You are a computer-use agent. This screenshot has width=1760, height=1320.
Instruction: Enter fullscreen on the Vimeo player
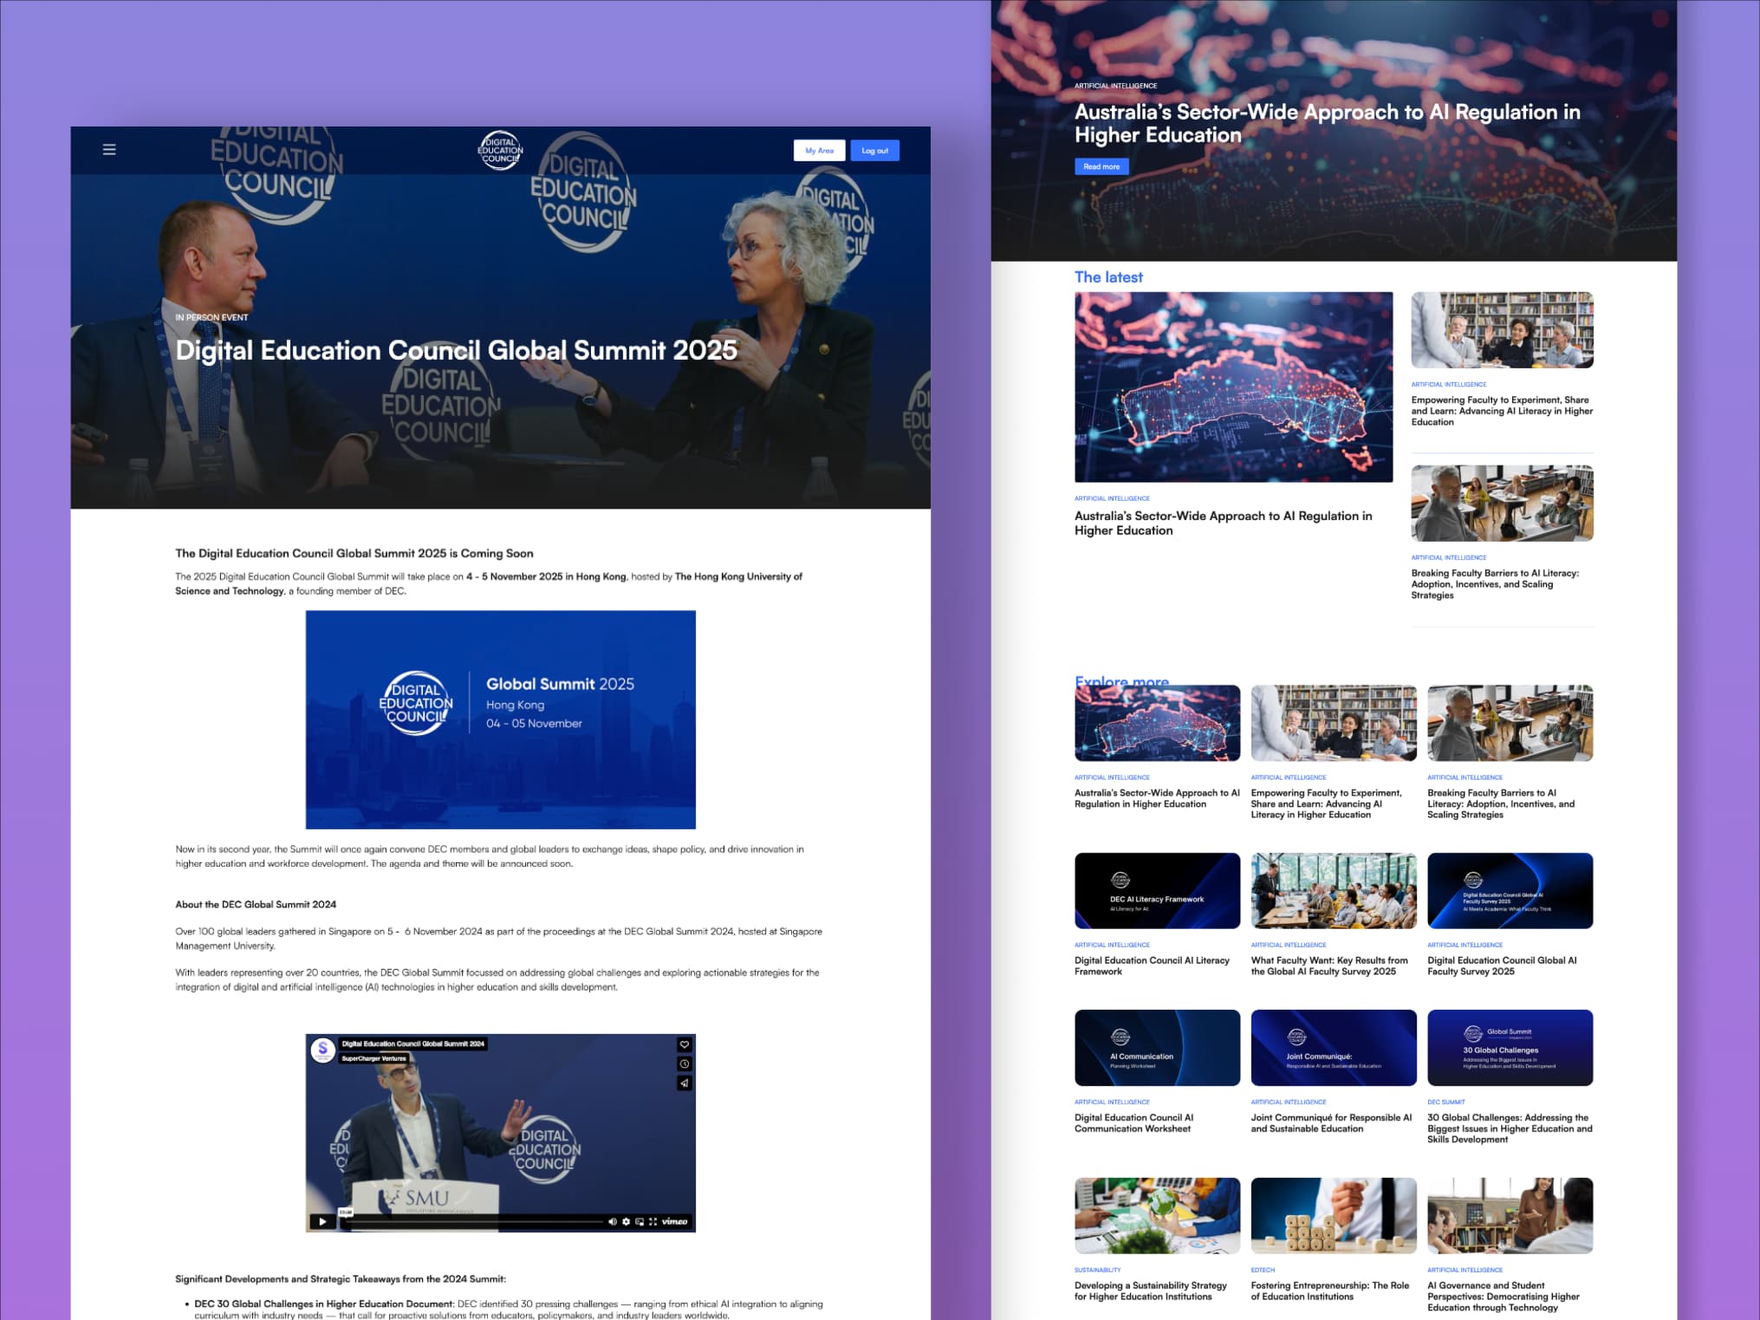[653, 1221]
